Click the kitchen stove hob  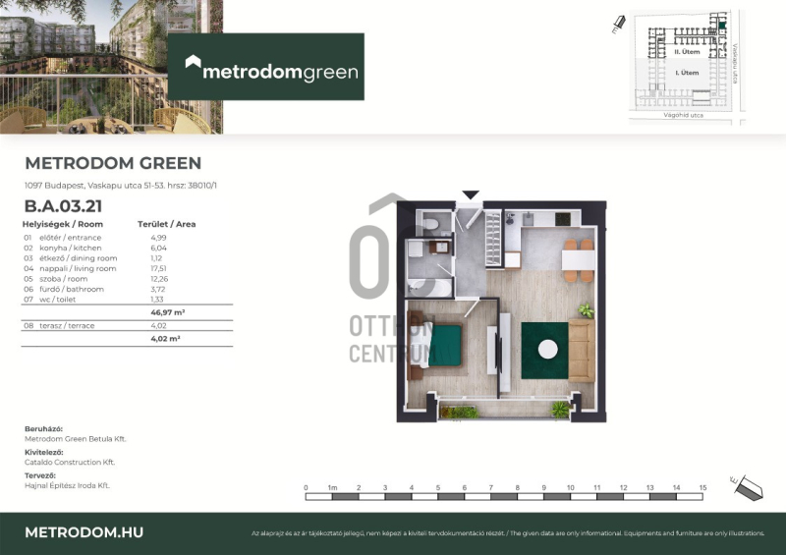point(563,219)
